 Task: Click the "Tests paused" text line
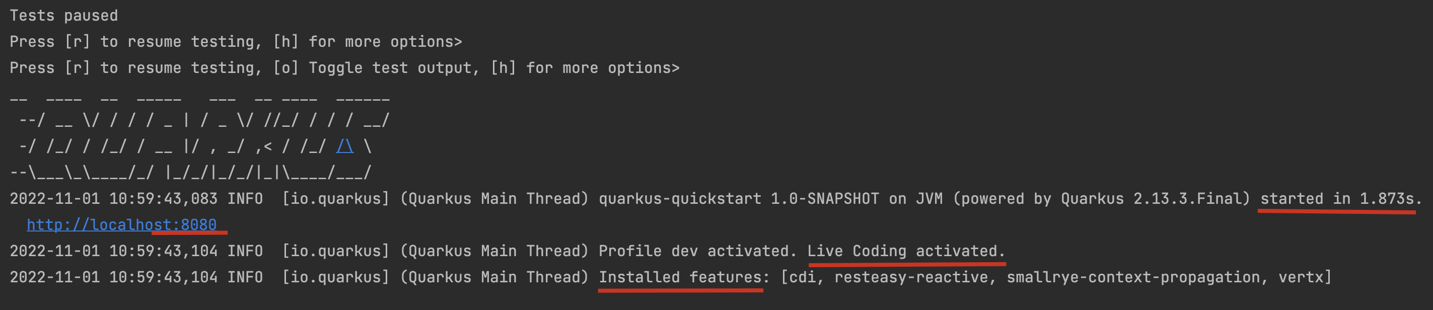pyautogui.click(x=63, y=16)
